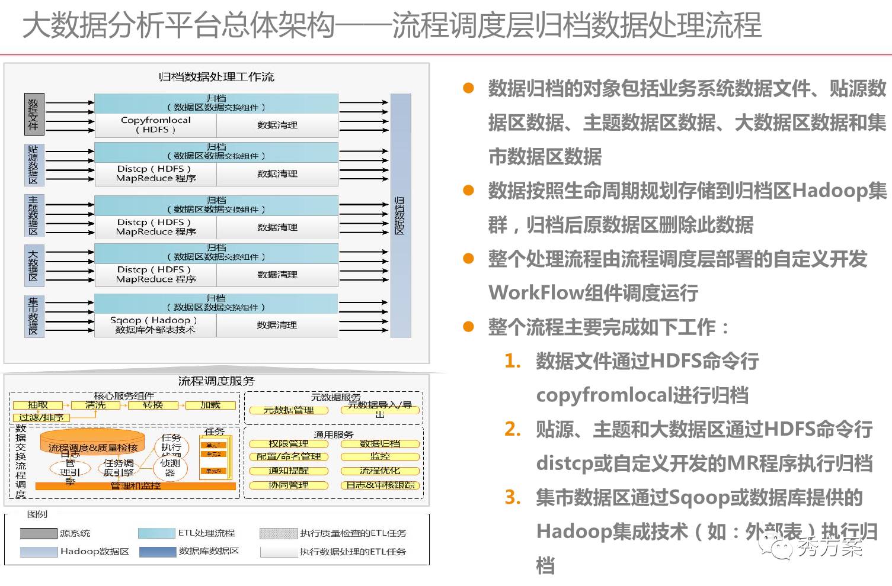The width and height of the screenshot is (892, 586).
Task: Click the 贴源数据区 source box
Action: click(33, 164)
